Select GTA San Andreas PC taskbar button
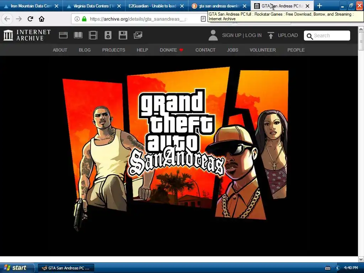 click(66, 268)
